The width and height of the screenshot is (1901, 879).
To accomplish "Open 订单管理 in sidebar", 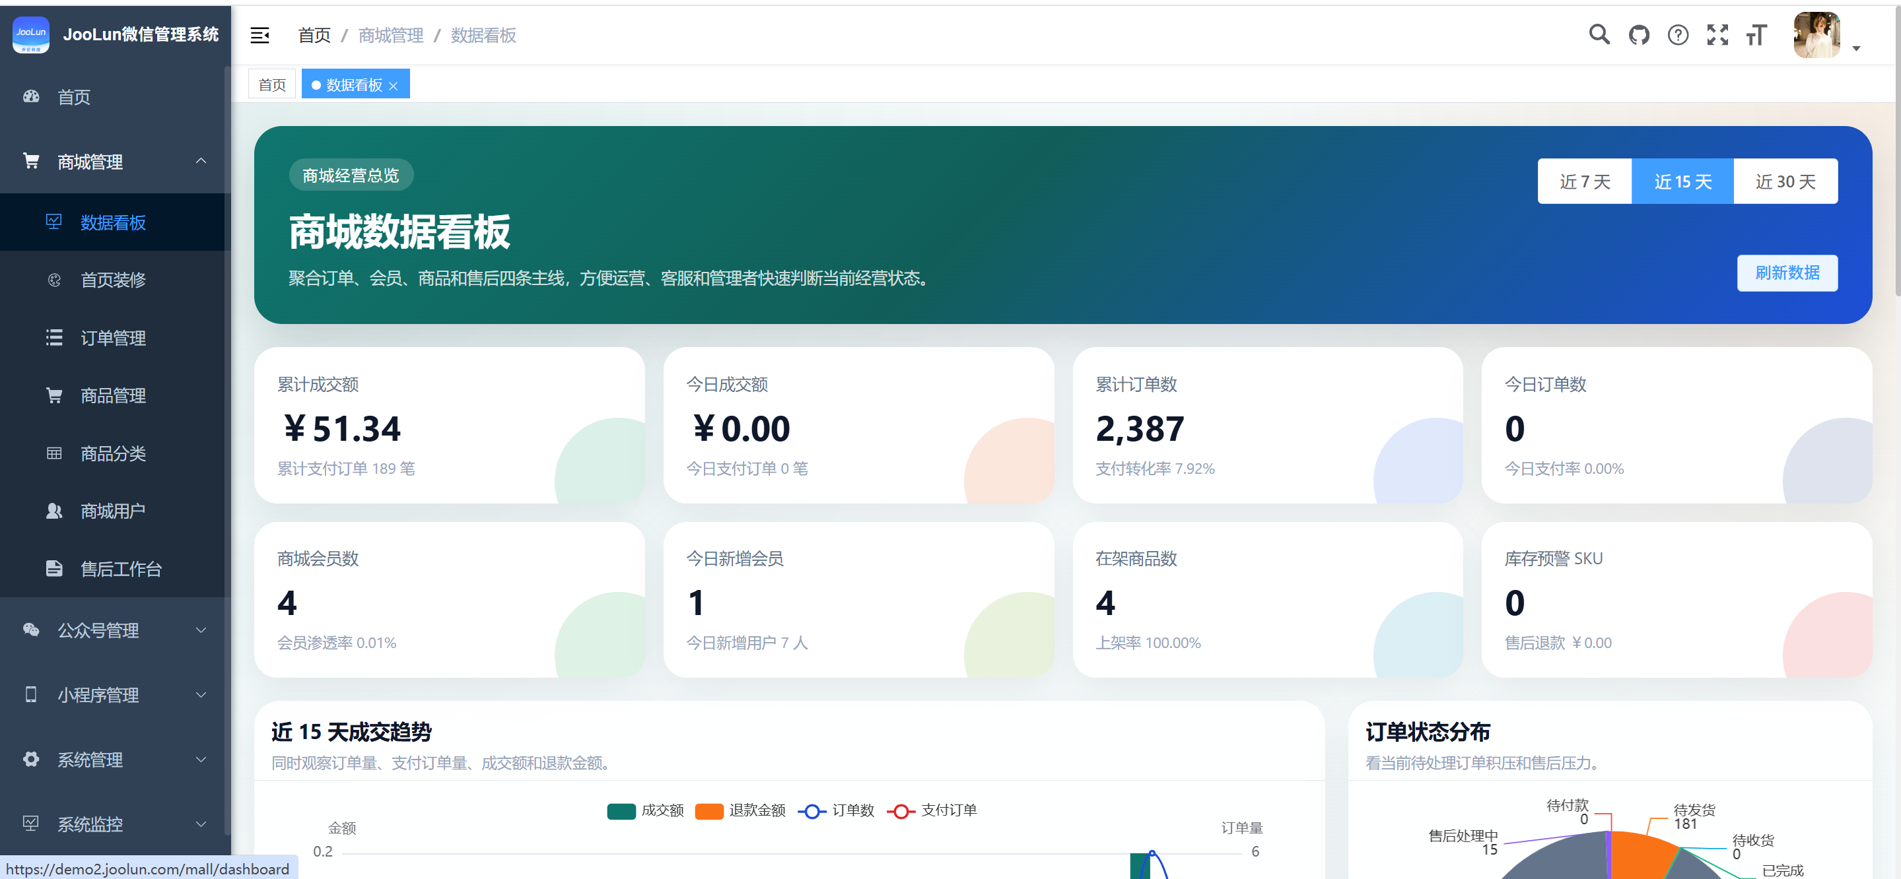I will point(115,338).
